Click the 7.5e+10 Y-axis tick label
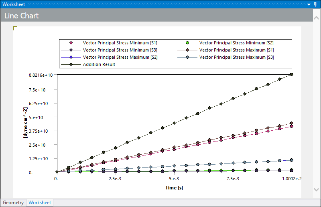 pos(37,90)
